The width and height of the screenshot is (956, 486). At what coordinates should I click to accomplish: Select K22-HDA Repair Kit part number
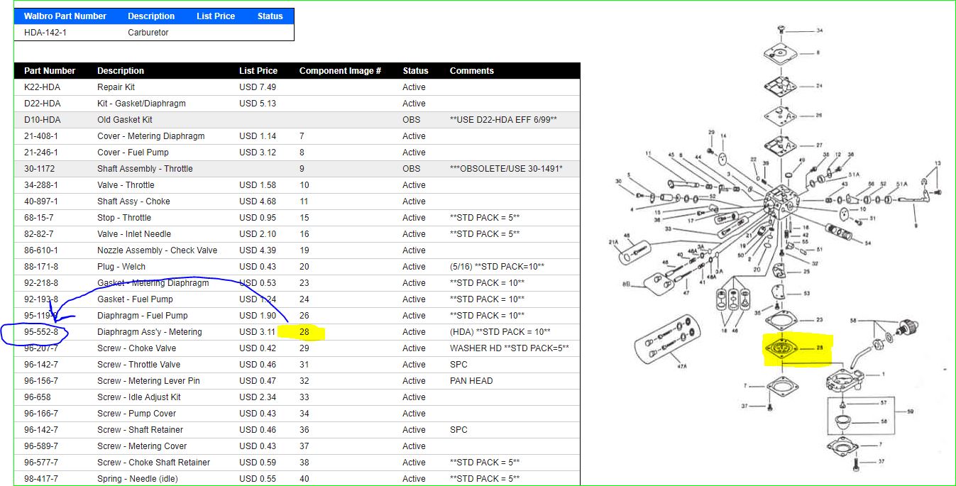coord(43,87)
